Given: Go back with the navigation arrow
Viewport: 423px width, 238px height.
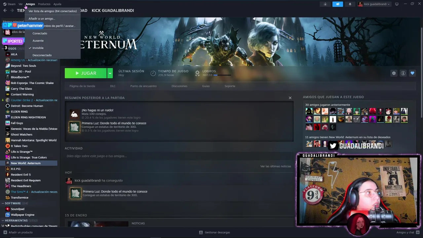Looking at the screenshot, I should [5, 11].
